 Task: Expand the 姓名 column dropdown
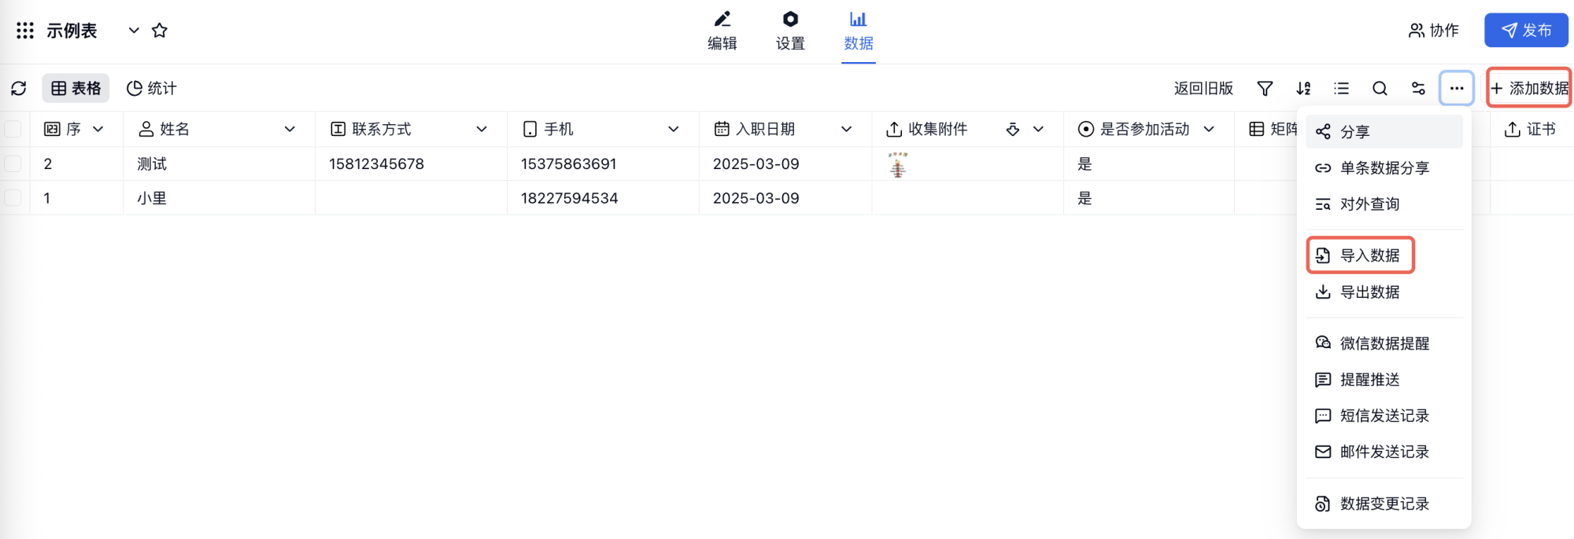coord(290,129)
